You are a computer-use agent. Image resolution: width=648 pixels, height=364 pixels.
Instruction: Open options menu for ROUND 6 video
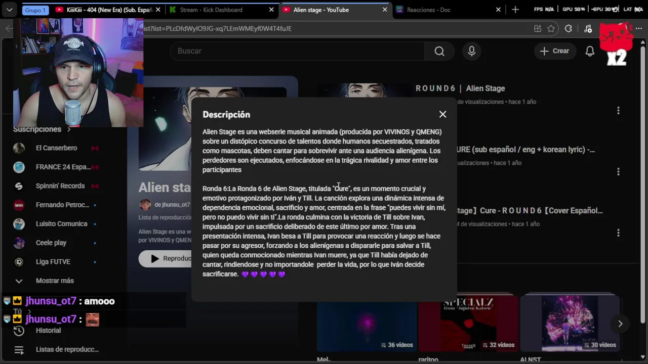click(618, 110)
